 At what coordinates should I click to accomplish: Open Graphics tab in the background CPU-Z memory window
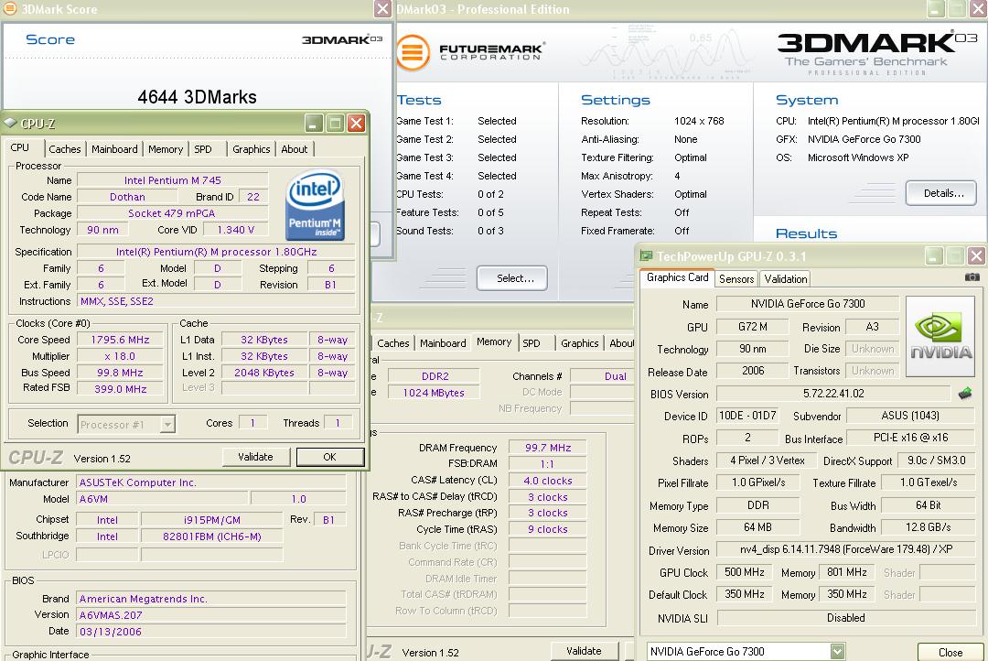pos(580,343)
